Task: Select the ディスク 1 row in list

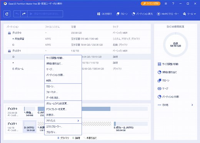Action: tap(77, 51)
